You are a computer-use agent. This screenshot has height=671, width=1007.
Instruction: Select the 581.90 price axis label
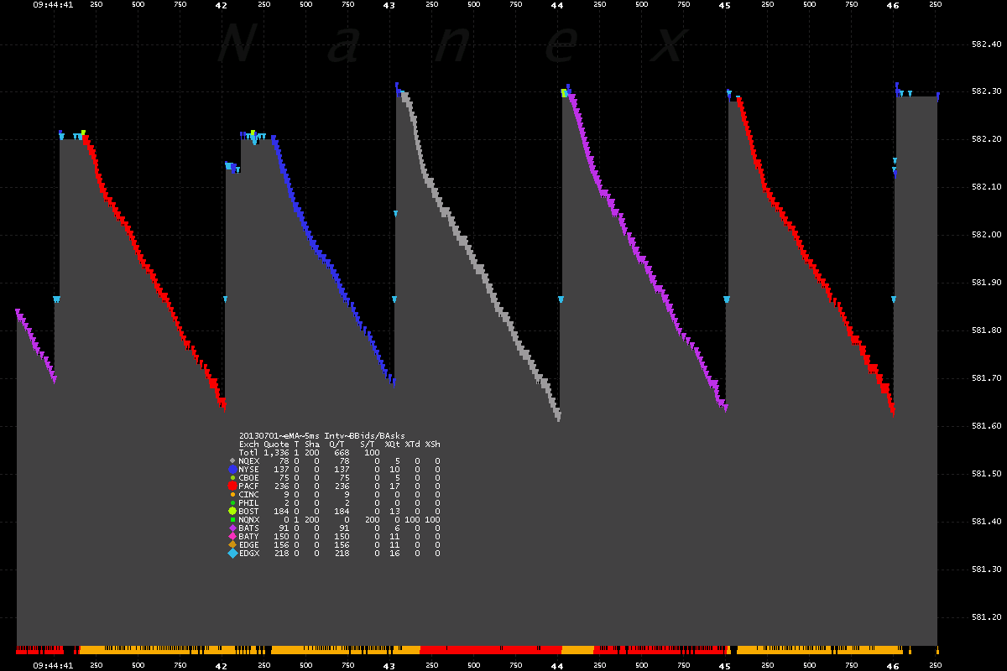tap(986, 283)
